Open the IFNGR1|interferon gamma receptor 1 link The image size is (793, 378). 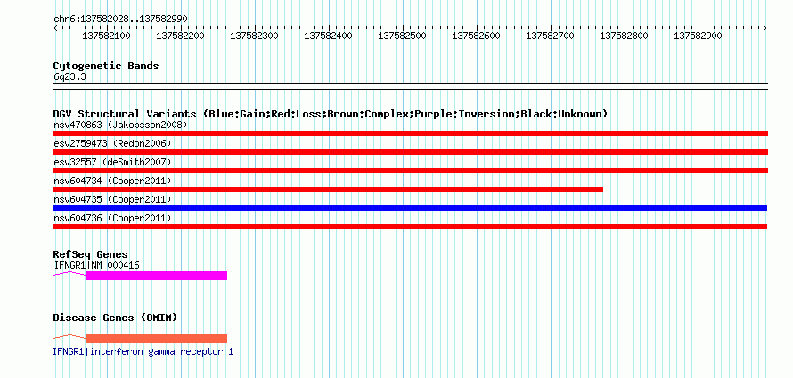(x=143, y=351)
